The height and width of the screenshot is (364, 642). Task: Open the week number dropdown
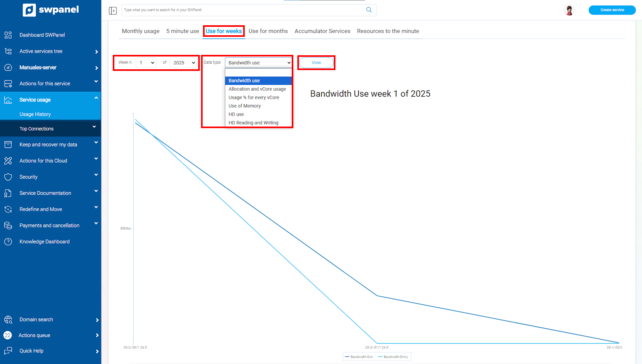[146, 62]
